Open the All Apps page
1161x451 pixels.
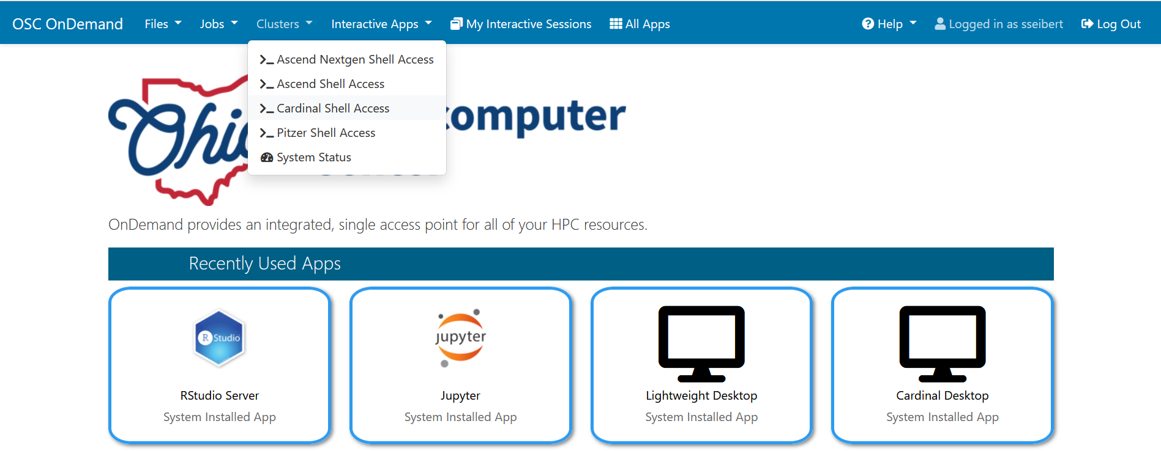pyautogui.click(x=640, y=24)
